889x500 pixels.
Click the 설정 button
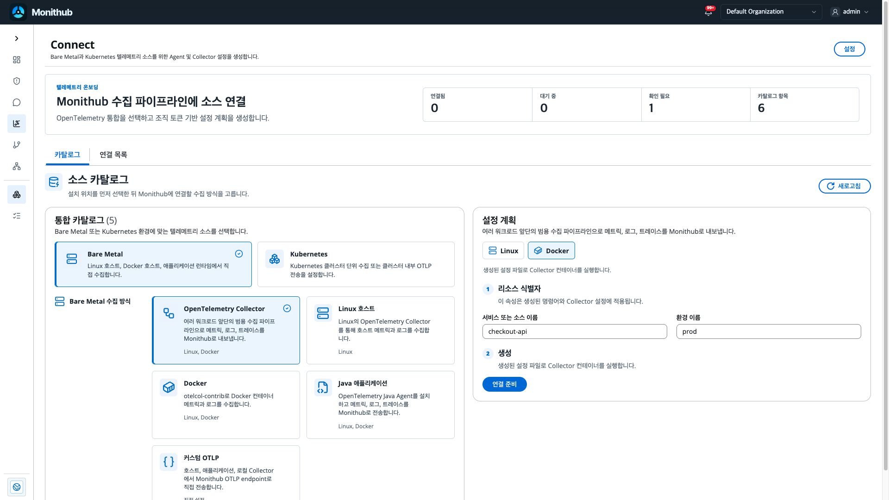[x=849, y=49]
